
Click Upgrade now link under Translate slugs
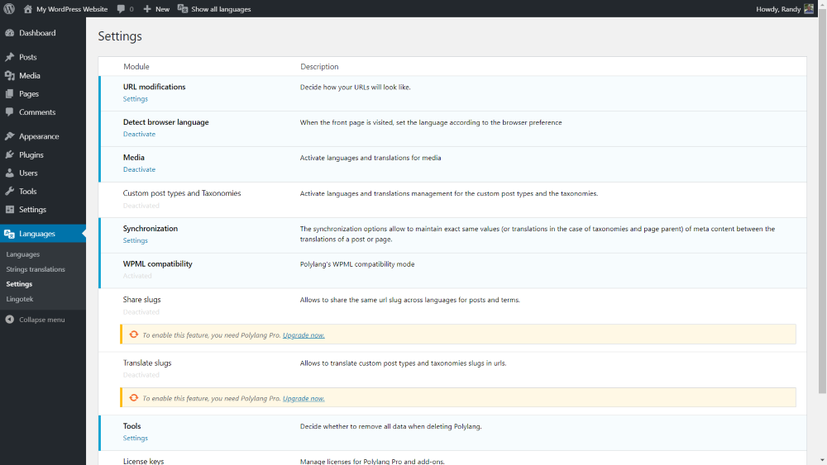[x=304, y=398]
